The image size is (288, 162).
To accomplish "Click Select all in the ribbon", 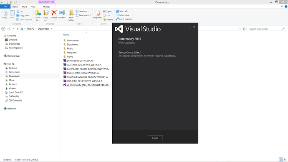I will coord(121,11).
